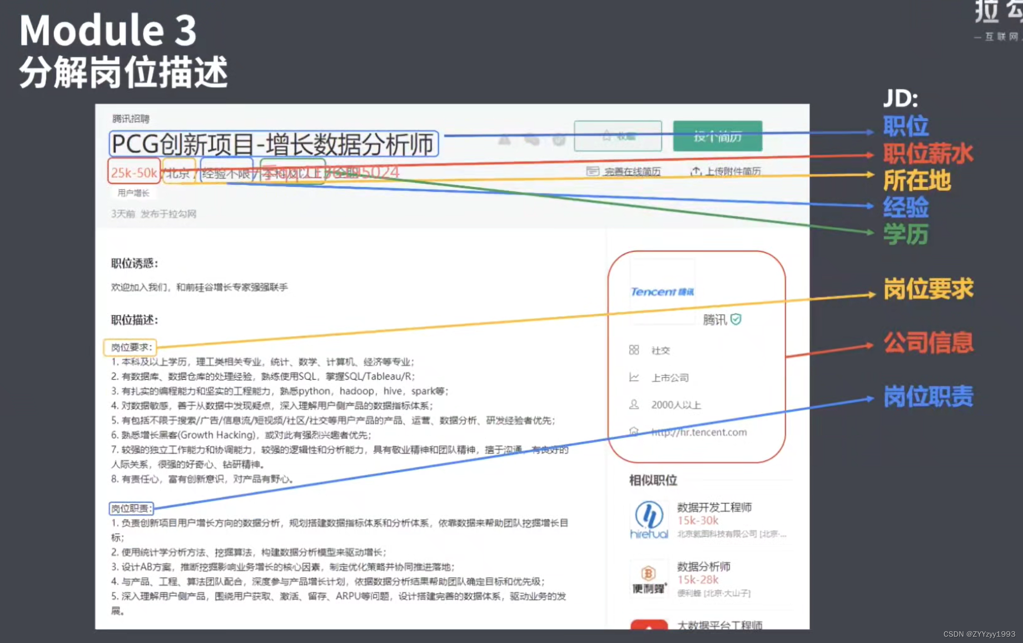Click the 收藏 favorite button with star

(x=617, y=136)
